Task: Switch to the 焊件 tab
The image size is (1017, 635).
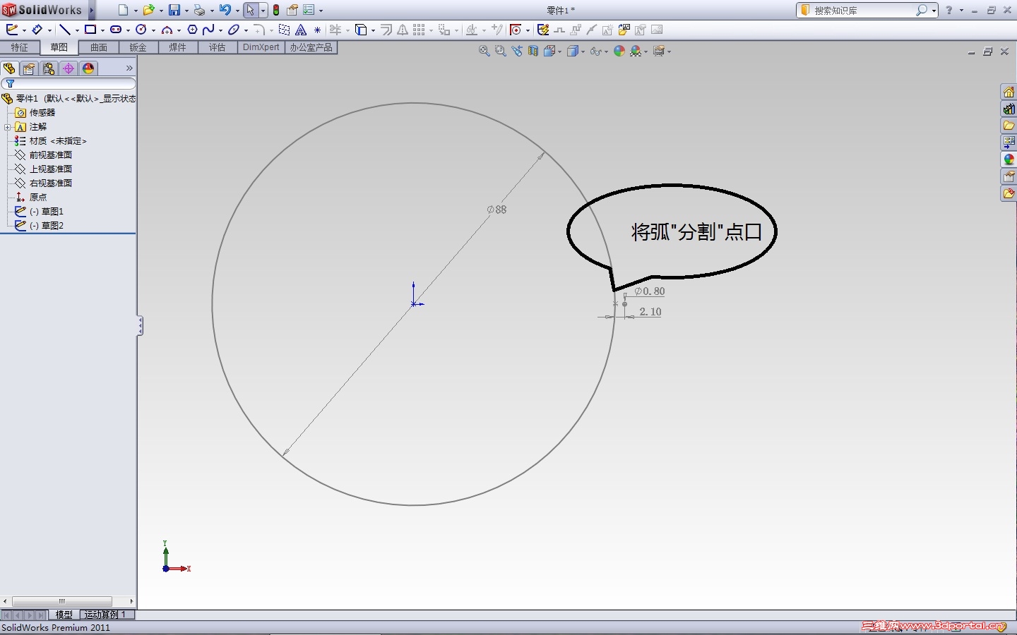Action: [x=177, y=47]
